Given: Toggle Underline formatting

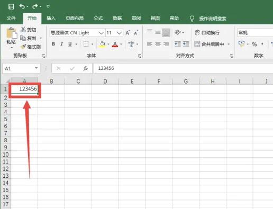Looking at the screenshot, I should coord(70,44).
